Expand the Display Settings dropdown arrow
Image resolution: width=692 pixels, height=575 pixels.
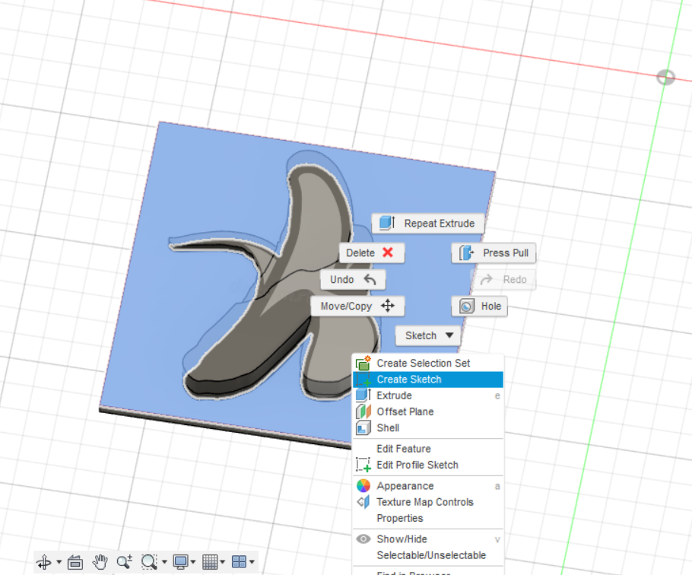[x=193, y=562]
